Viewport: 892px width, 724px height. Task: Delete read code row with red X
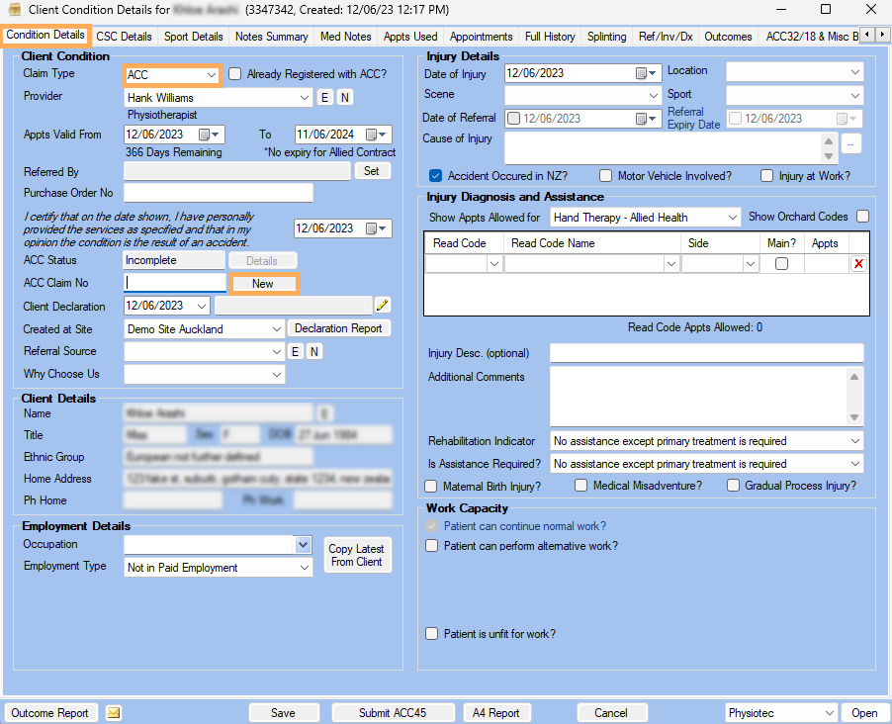coord(858,263)
